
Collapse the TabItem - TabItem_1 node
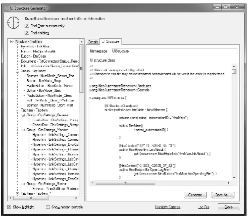(17, 193)
